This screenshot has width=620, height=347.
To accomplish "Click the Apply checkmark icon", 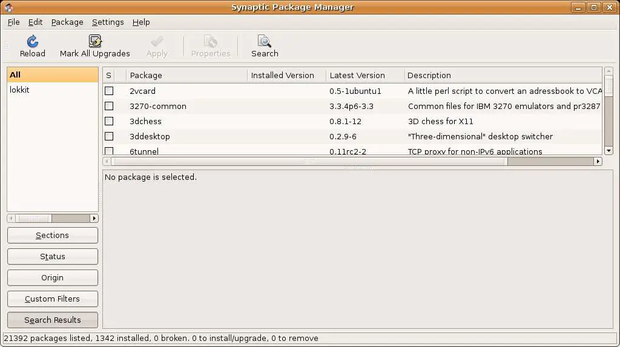I will pyautogui.click(x=157, y=42).
